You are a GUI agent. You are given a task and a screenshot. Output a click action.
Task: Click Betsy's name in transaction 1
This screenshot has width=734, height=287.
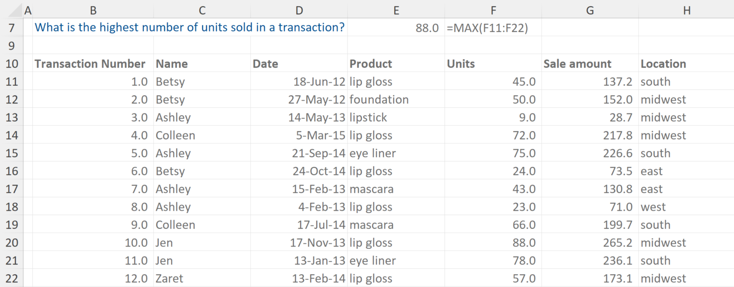[202, 81]
